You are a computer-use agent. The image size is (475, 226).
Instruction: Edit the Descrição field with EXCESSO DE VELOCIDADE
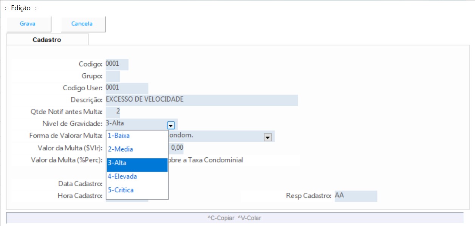(x=201, y=100)
